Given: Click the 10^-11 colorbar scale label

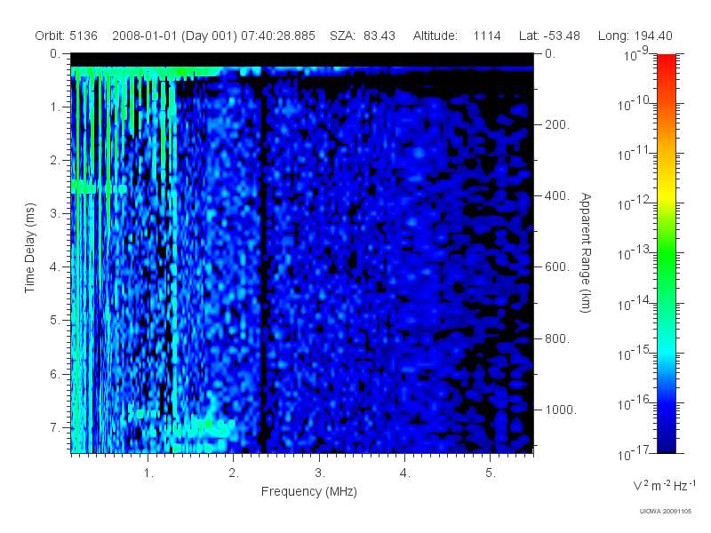Looking at the screenshot, I should pyautogui.click(x=635, y=154).
